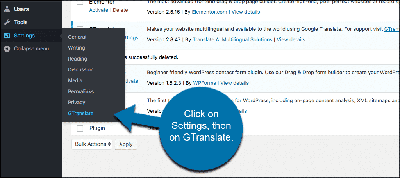Open Discussion settings submenu item

(80, 69)
